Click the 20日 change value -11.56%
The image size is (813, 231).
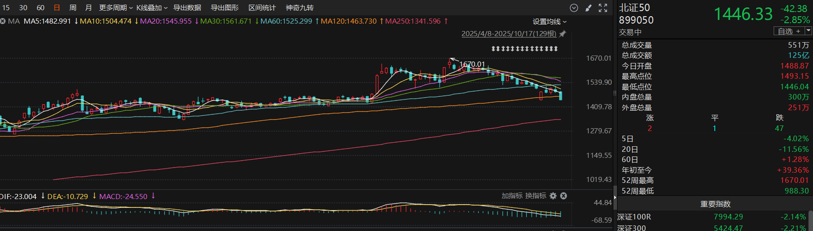(794, 149)
